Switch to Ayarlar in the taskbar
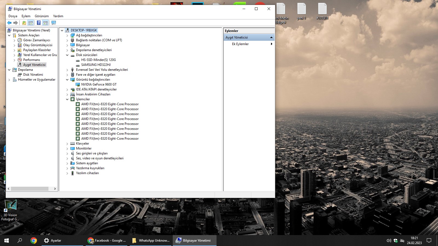This screenshot has width=438, height=246. pos(62,241)
